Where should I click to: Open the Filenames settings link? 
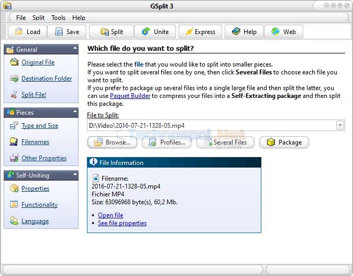click(x=35, y=142)
